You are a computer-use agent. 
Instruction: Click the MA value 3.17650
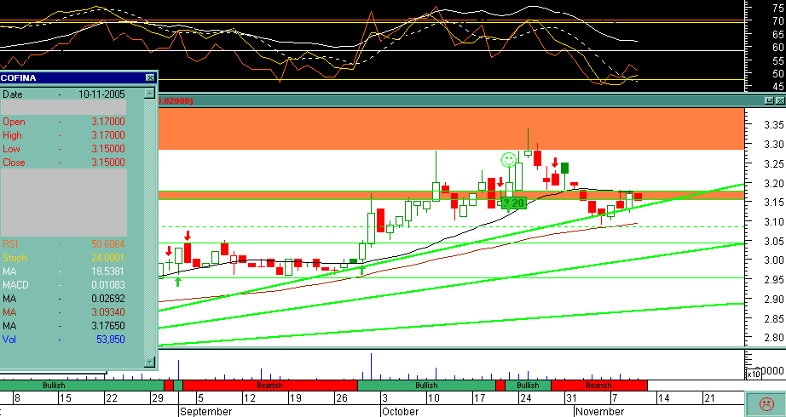point(107,325)
